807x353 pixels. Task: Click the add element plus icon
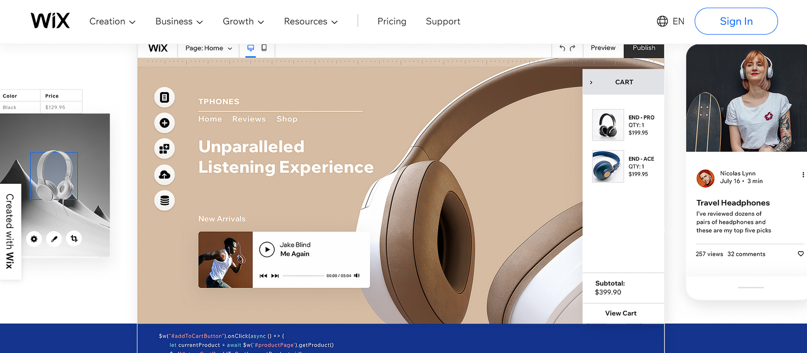pyautogui.click(x=164, y=123)
